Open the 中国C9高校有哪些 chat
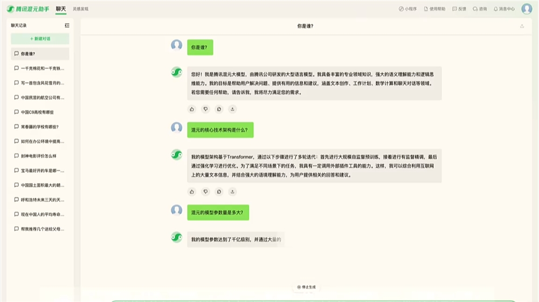Image resolution: width=539 pixels, height=302 pixels. pos(40,112)
